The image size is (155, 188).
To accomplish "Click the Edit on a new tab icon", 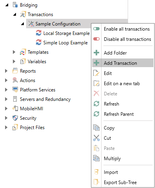I will tap(96, 83).
